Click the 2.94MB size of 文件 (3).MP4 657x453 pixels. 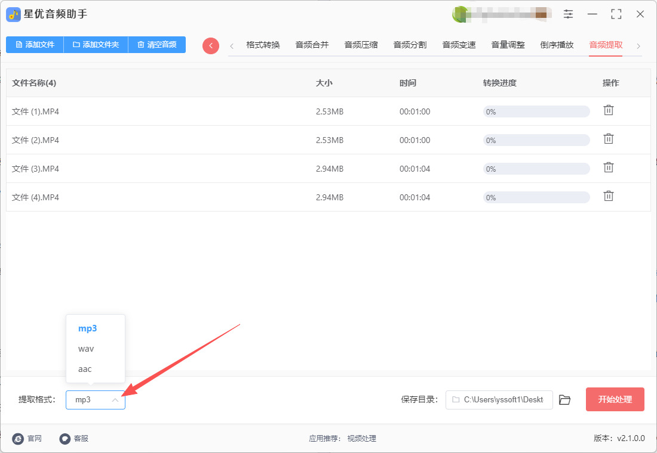pos(330,169)
